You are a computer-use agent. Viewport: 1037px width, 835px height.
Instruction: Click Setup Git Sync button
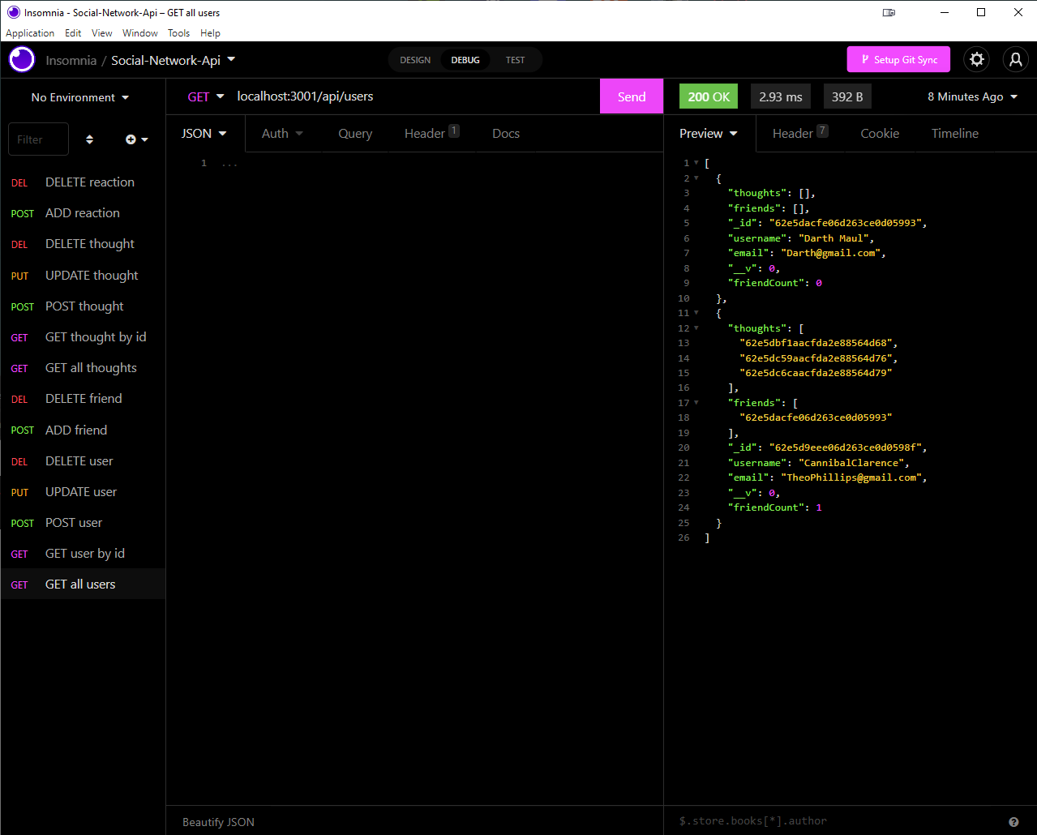coord(898,59)
